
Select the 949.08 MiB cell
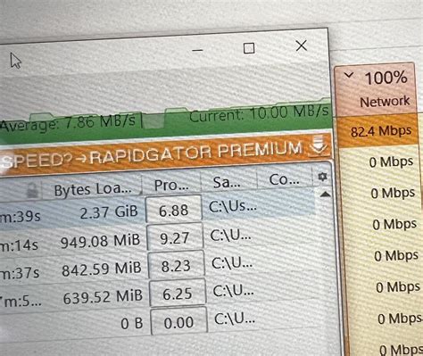(100, 241)
